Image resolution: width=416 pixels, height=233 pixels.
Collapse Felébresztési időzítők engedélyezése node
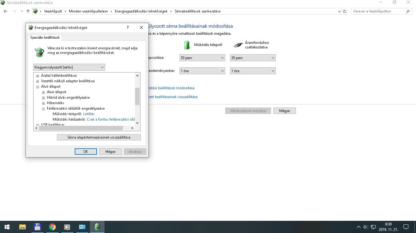click(x=44, y=108)
